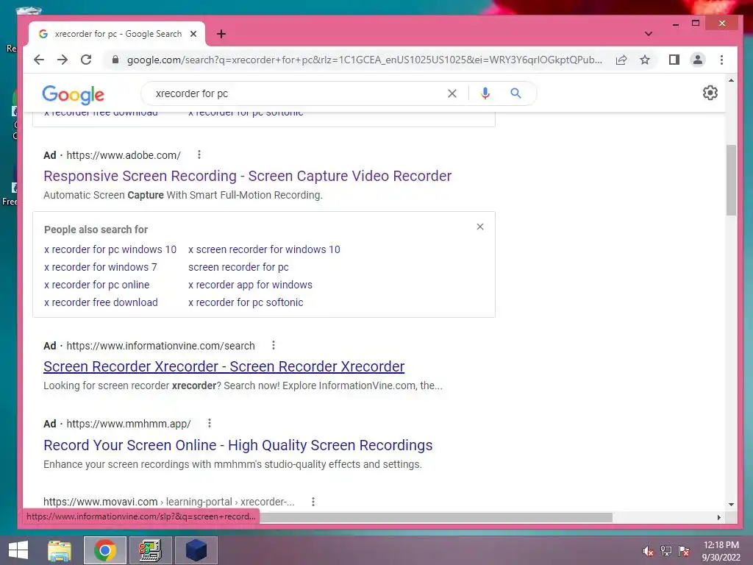753x565 pixels.
Task: Clear the search box text
Action: click(x=452, y=93)
